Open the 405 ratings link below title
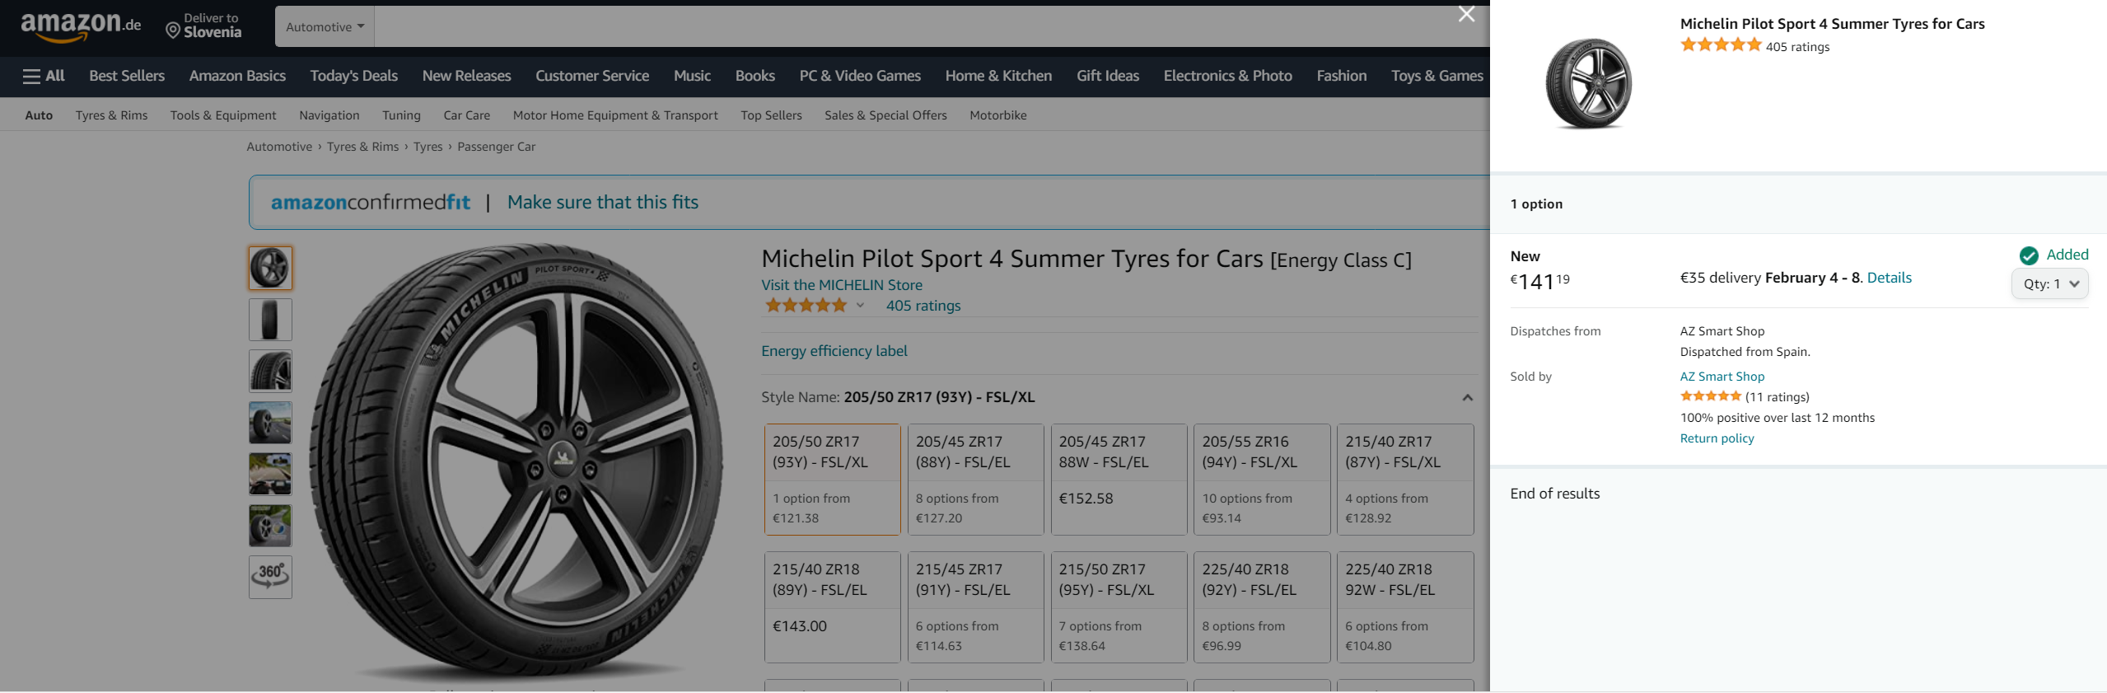The width and height of the screenshot is (2107, 693). pos(923,306)
